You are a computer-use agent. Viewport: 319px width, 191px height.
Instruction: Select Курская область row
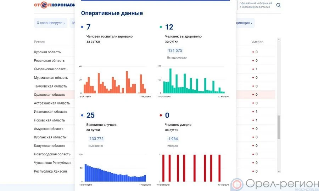coord(47,52)
